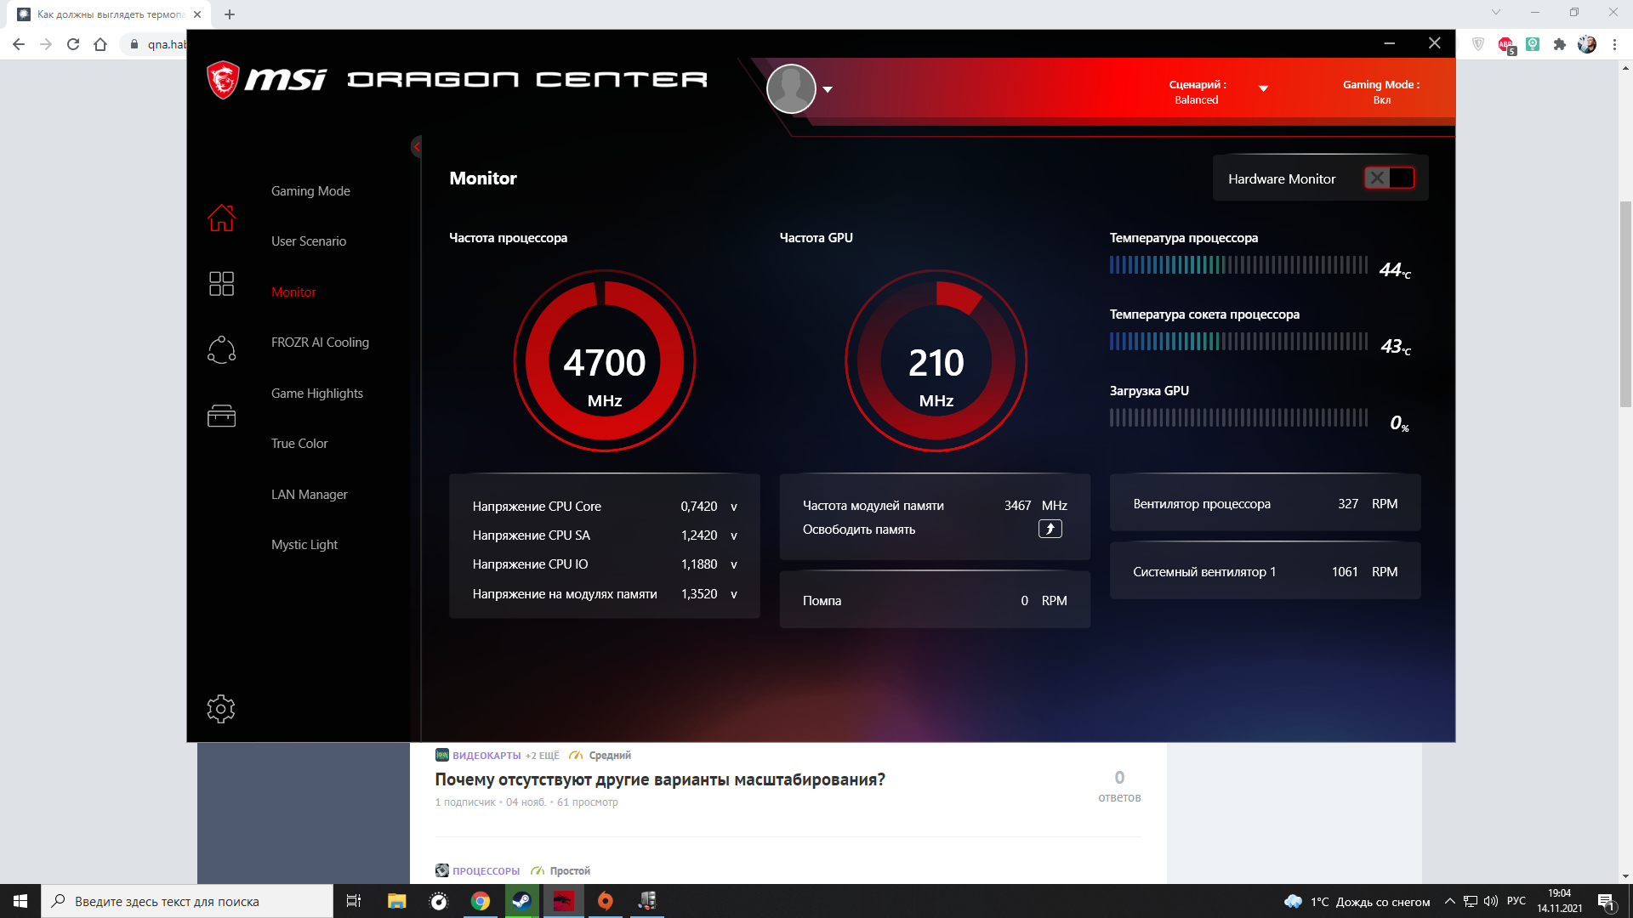This screenshot has height=918, width=1633.
Task: Select Mystic Light menu item
Action: (304, 545)
